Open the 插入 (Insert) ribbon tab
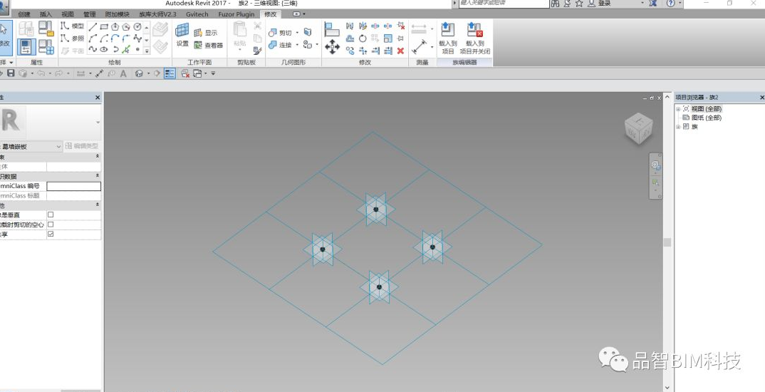Viewport: 765px width, 392px height. 46,14
